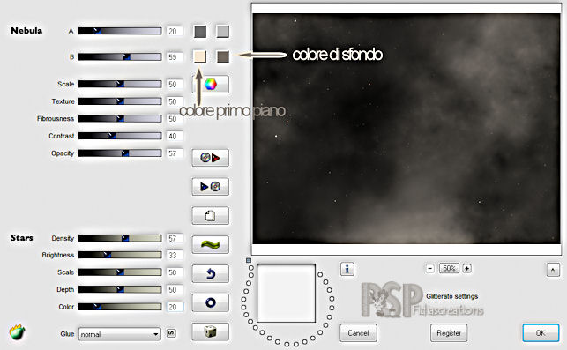
Task: Click Brightness value field 33
Action: point(175,256)
